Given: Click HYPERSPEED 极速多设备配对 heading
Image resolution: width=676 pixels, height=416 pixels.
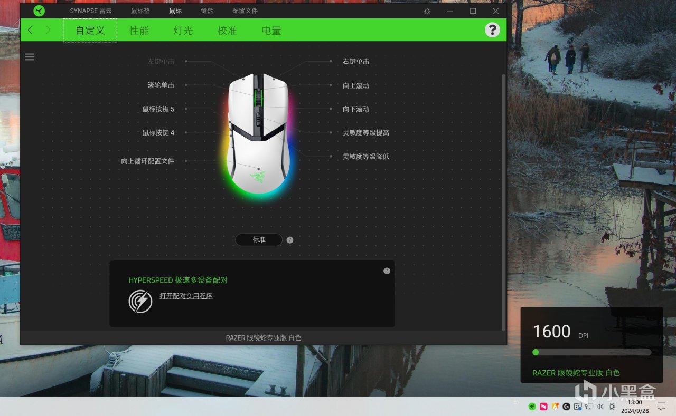Looking at the screenshot, I should coord(178,280).
